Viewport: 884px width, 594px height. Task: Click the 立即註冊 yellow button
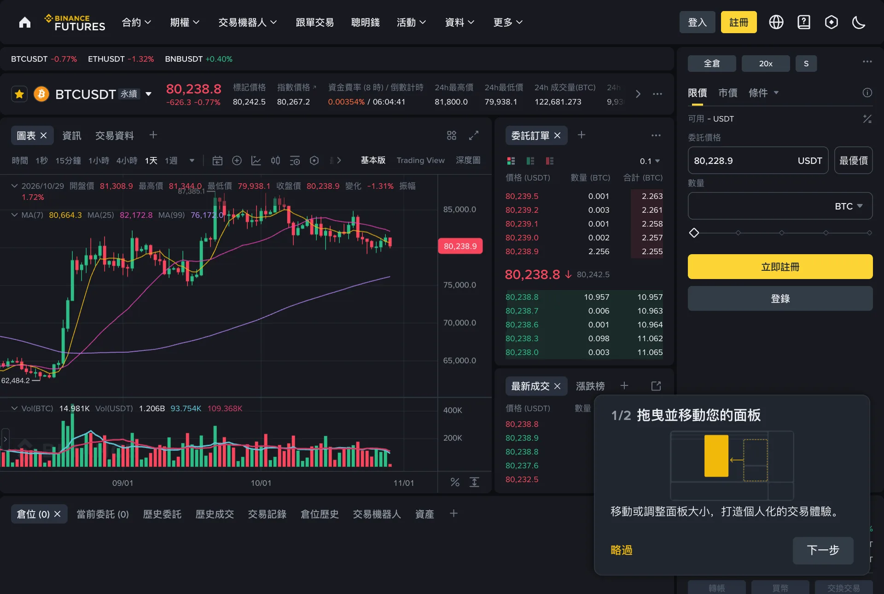point(780,267)
